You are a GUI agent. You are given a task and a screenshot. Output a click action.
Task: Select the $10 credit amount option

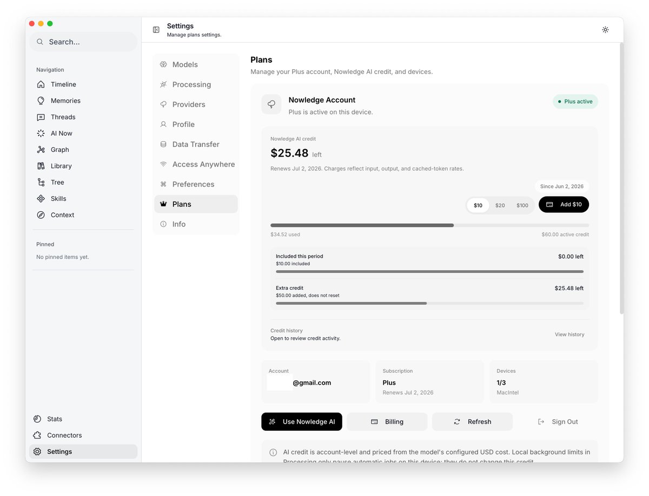[x=478, y=205]
